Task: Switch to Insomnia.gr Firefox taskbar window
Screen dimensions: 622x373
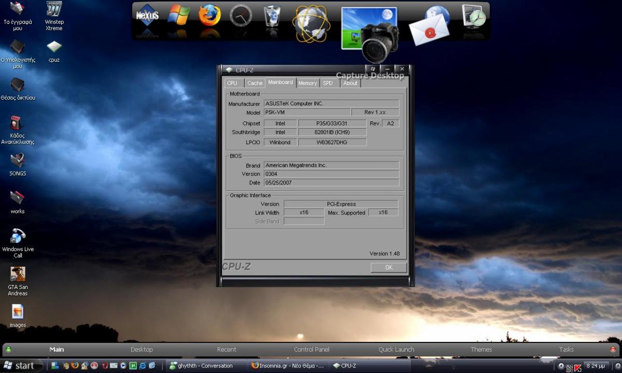Action: [287, 365]
